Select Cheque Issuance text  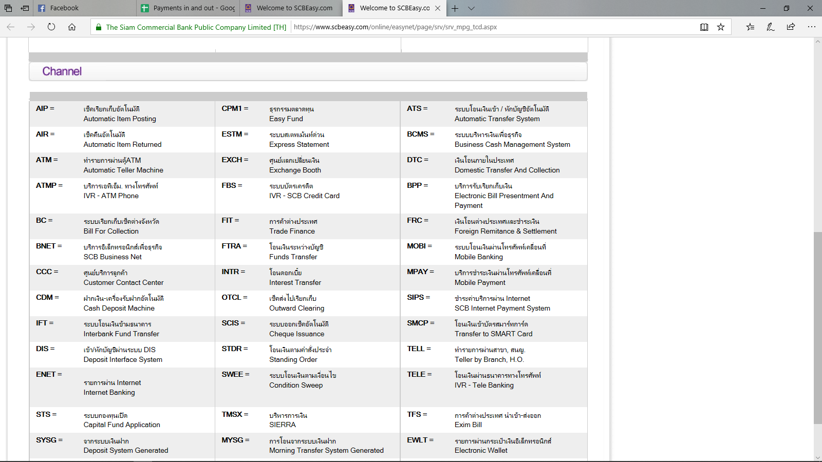tap(296, 334)
